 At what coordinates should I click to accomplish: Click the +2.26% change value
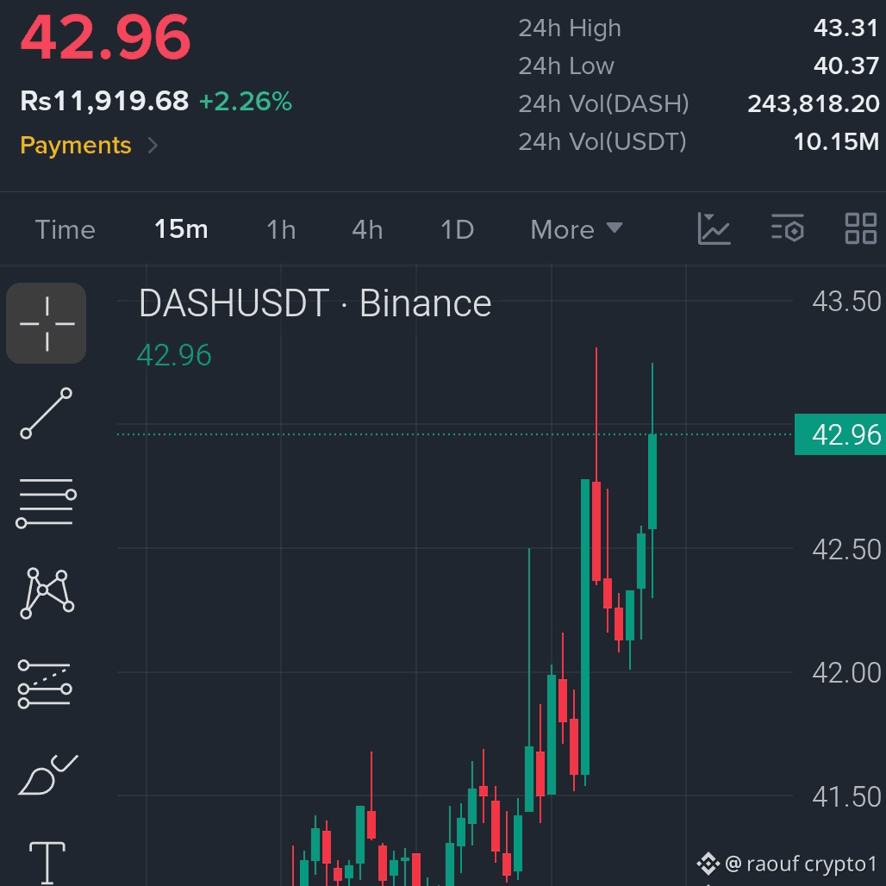pos(246,102)
